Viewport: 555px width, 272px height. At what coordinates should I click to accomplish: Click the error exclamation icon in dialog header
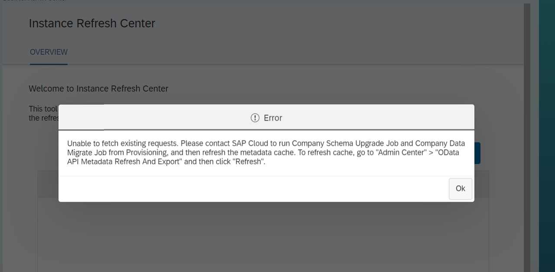click(x=255, y=118)
